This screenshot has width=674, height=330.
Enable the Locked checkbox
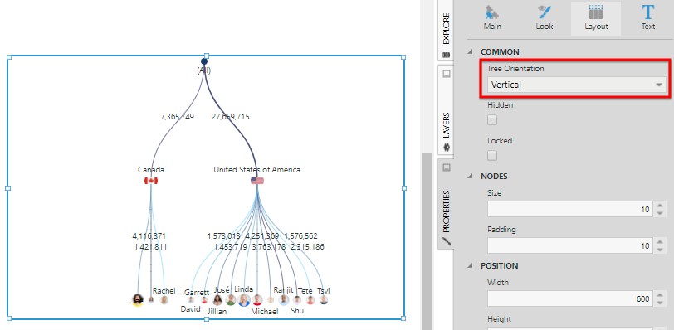pyautogui.click(x=492, y=155)
